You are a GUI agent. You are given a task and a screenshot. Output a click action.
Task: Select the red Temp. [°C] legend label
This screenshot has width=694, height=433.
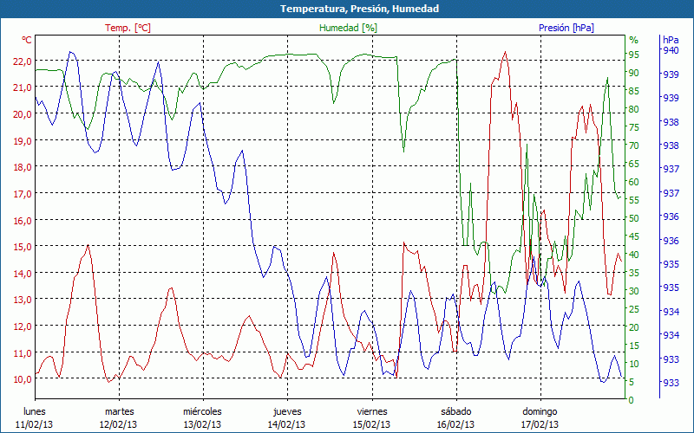128,28
